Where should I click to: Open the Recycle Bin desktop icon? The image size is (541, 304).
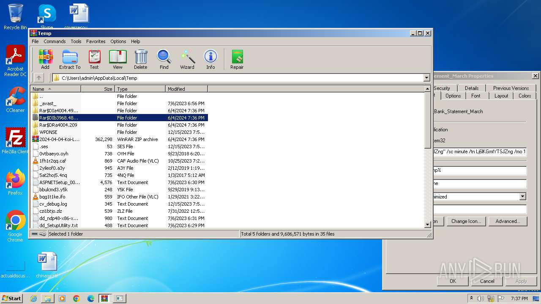(15, 17)
